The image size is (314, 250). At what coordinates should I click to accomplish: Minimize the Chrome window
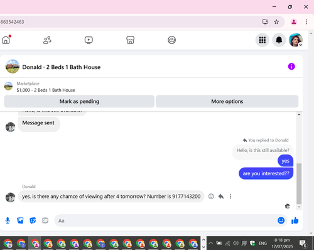[x=274, y=7]
